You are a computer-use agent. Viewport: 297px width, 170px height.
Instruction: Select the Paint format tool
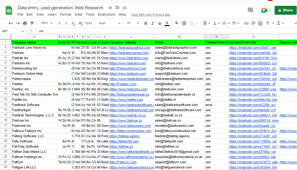click(x=32, y=23)
